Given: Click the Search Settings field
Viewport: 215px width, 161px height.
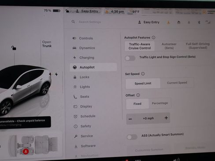Looking at the screenshot, I should pyautogui.click(x=90, y=22).
